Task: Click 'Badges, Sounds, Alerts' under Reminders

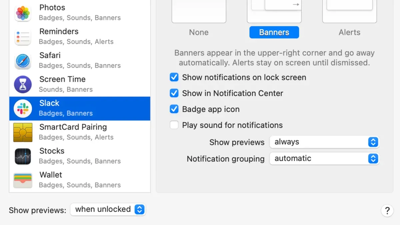Action: [76, 42]
